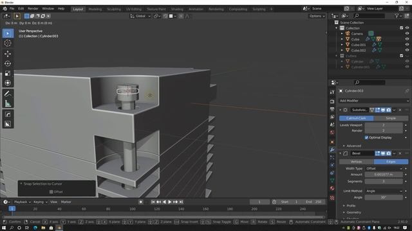412x231 pixels.
Task: Open the Material properties tab
Action: point(332,188)
